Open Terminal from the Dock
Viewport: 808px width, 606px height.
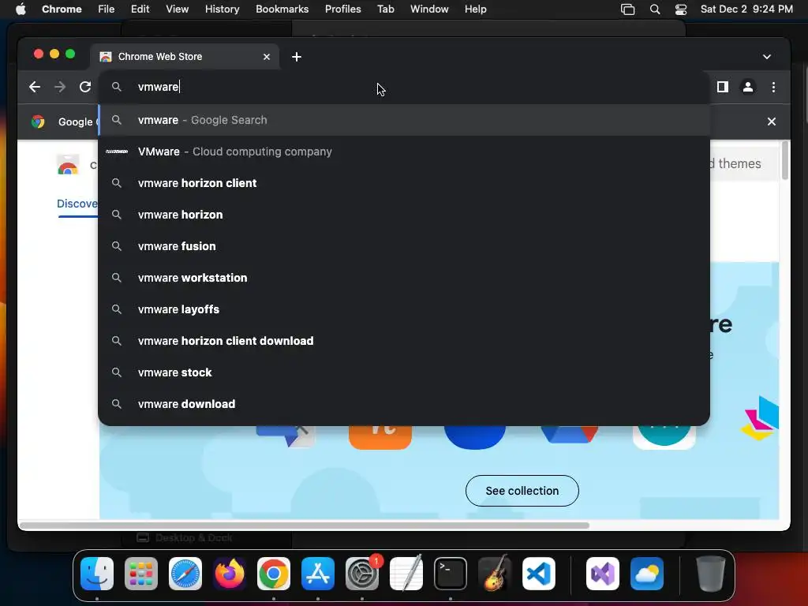point(451,574)
